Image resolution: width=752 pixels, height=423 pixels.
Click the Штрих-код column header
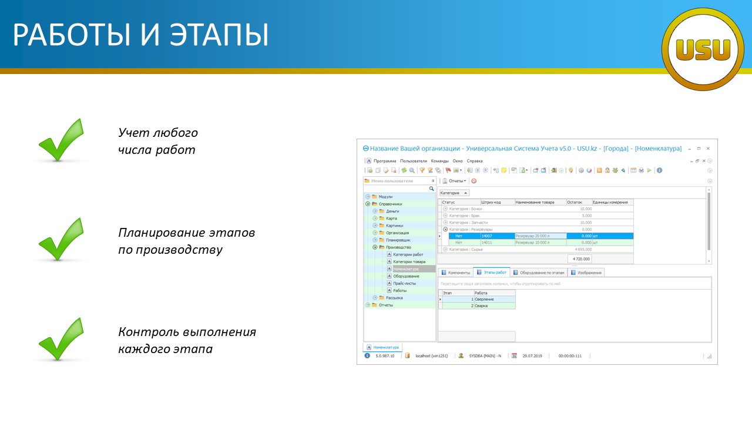coord(496,202)
